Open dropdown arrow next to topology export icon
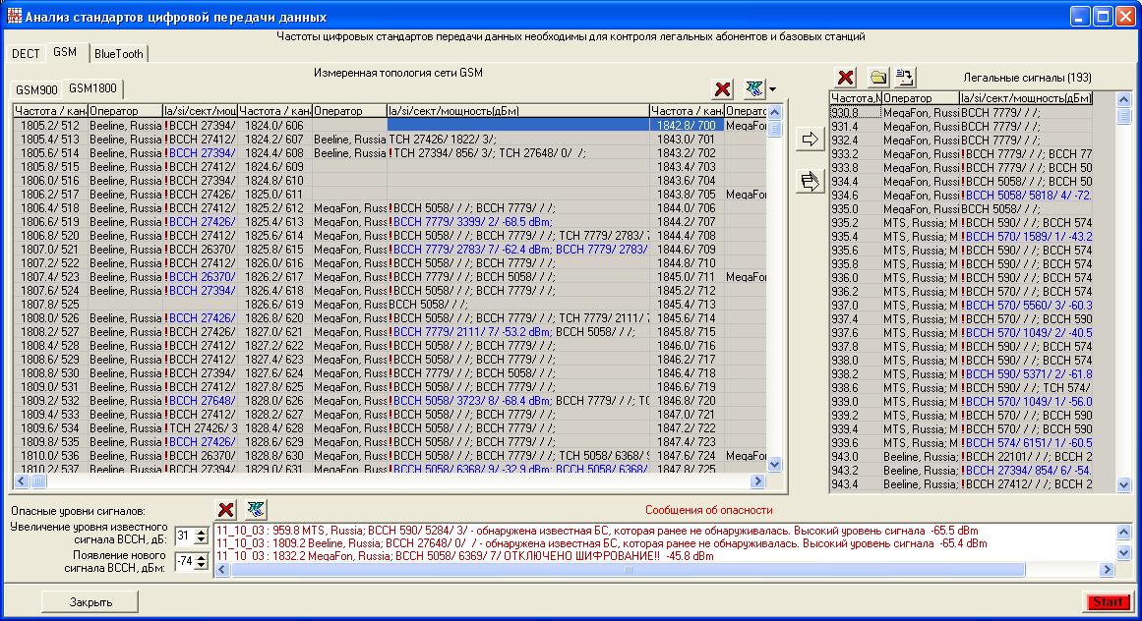This screenshot has width=1142, height=621. [x=773, y=89]
